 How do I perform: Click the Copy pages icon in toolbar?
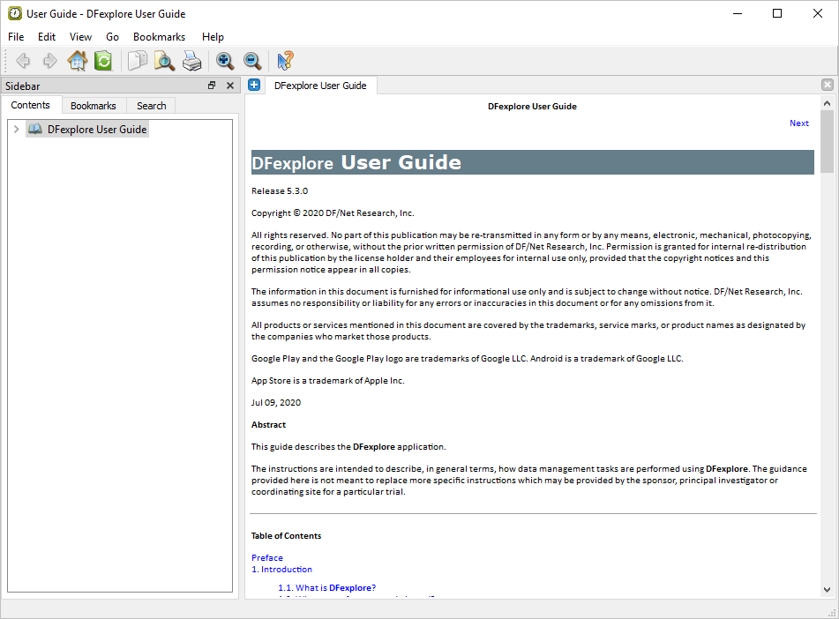[x=137, y=61]
